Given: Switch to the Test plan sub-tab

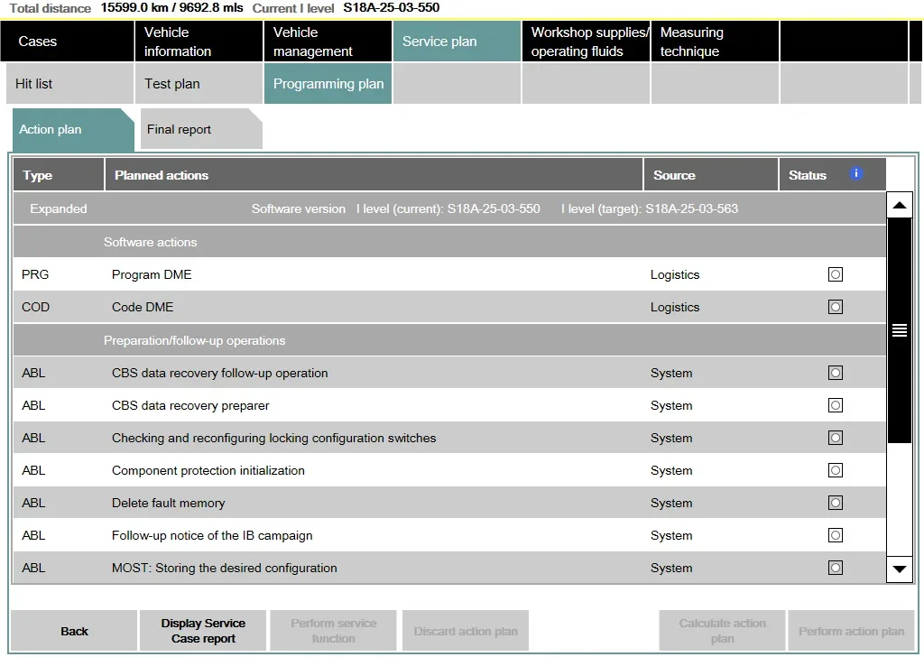Looking at the screenshot, I should click(199, 84).
